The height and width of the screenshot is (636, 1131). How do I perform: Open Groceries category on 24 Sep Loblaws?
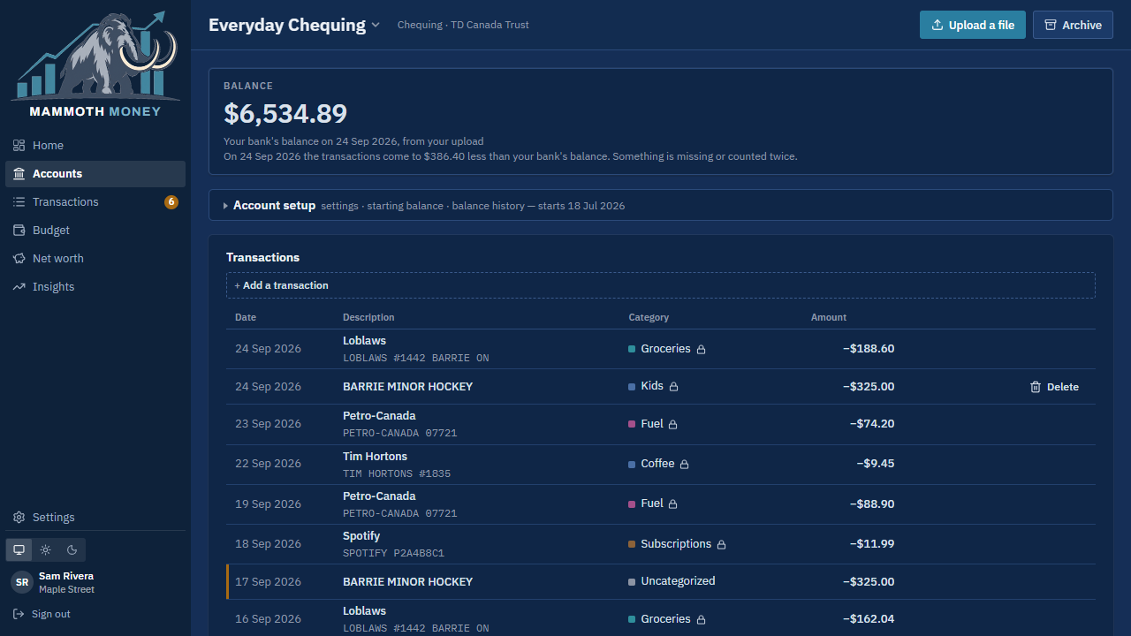(659, 349)
